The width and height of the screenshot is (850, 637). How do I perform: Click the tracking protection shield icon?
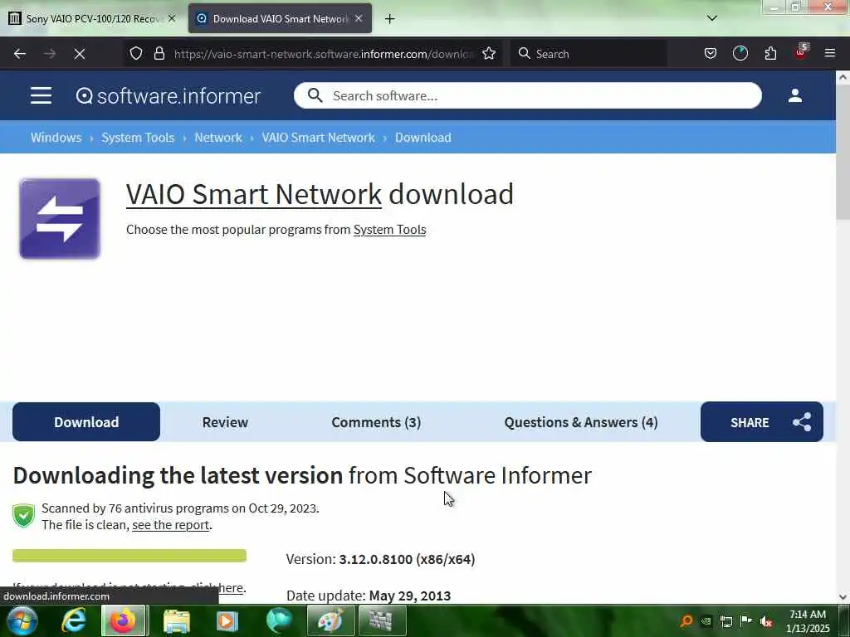(x=136, y=54)
